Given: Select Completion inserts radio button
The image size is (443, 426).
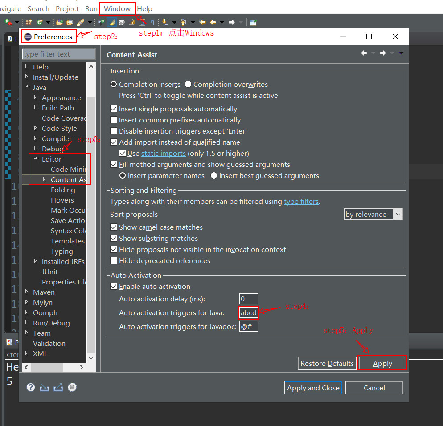Looking at the screenshot, I should click(x=114, y=84).
